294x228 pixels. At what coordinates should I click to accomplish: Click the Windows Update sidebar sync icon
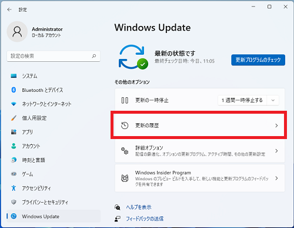coord(14,216)
